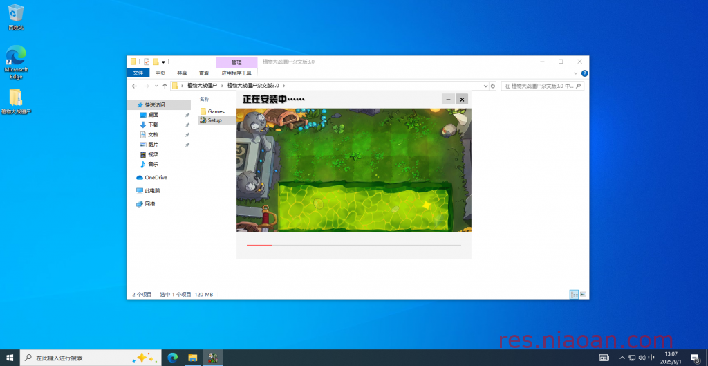708x366 pixels.
Task: Go back in Explorer navigation
Action: (134, 86)
